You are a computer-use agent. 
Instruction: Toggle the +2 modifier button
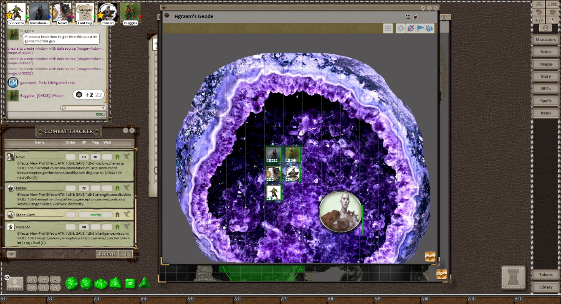[x=44, y=280]
